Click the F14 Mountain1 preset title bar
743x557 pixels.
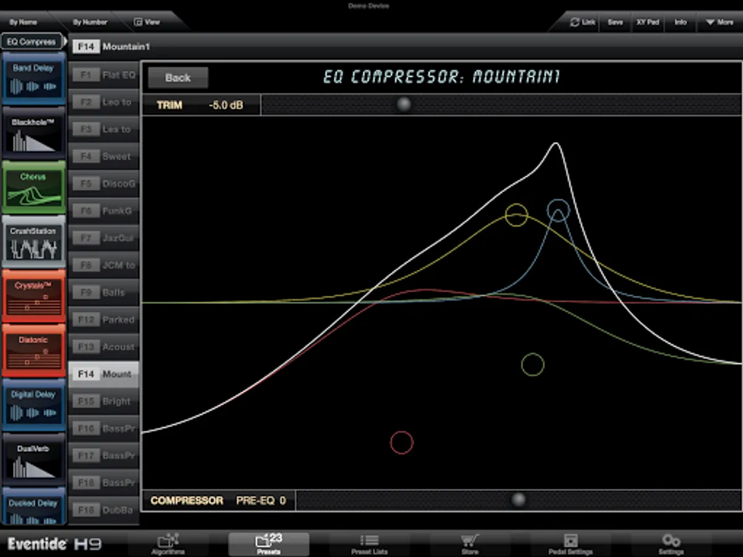(406, 46)
